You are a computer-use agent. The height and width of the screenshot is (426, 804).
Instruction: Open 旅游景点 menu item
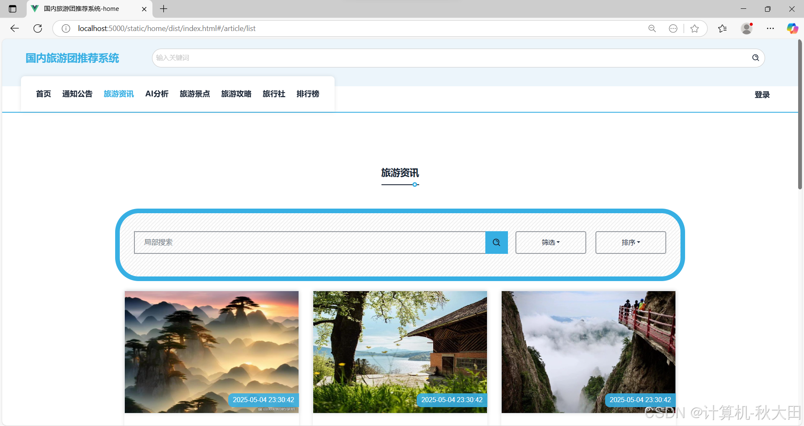coord(195,94)
